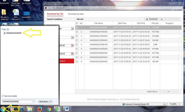This screenshot has width=185, height=112.
Task: Select the Download by File tab
Action: [x=55, y=14]
